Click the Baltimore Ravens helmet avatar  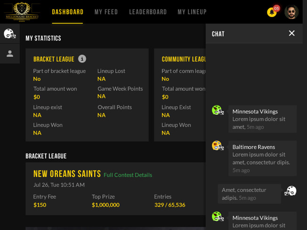pos(218,146)
